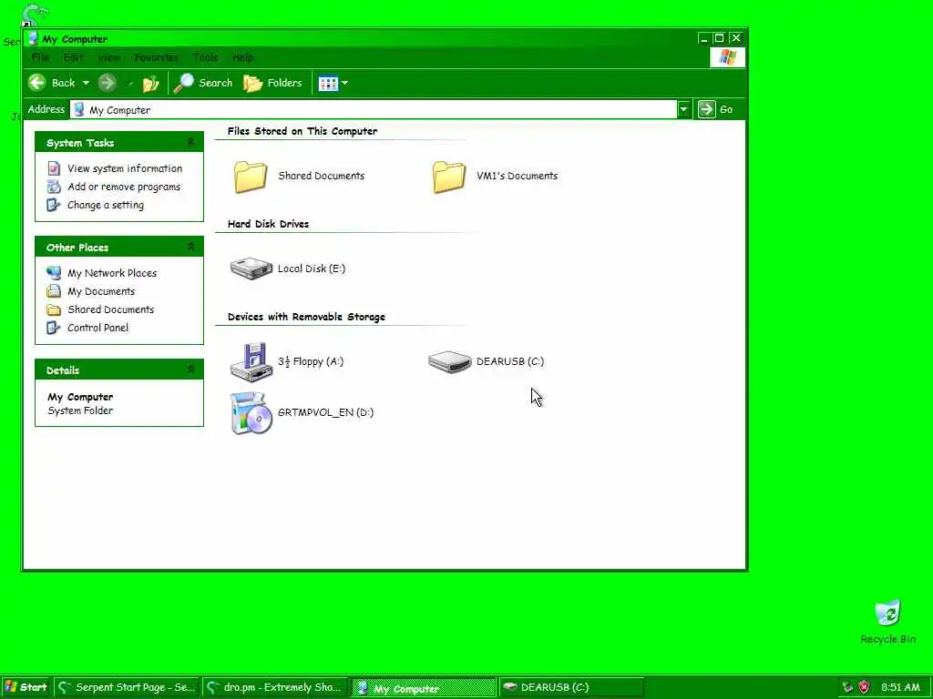Click the Go button
Image resolution: width=933 pixels, height=699 pixels.
(716, 109)
